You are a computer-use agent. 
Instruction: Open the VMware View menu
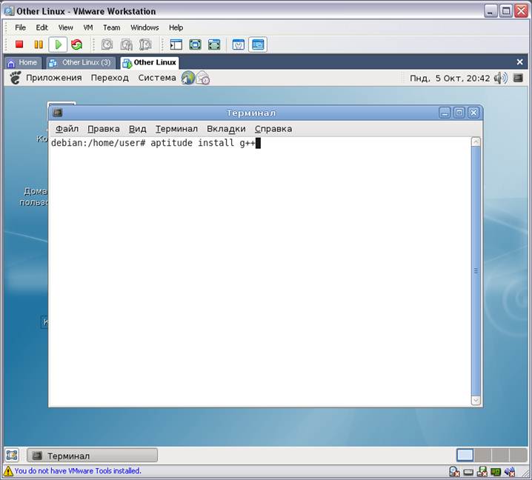click(65, 27)
